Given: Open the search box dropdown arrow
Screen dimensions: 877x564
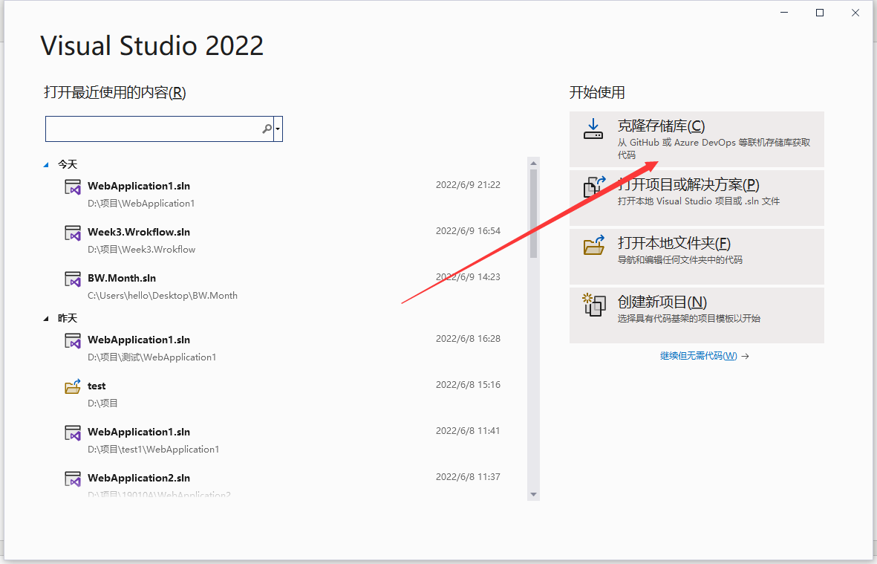Looking at the screenshot, I should pyautogui.click(x=278, y=129).
